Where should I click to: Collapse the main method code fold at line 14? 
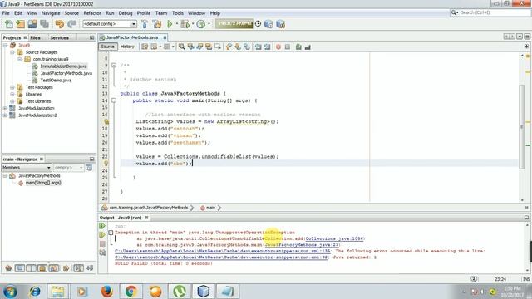[x=114, y=100]
